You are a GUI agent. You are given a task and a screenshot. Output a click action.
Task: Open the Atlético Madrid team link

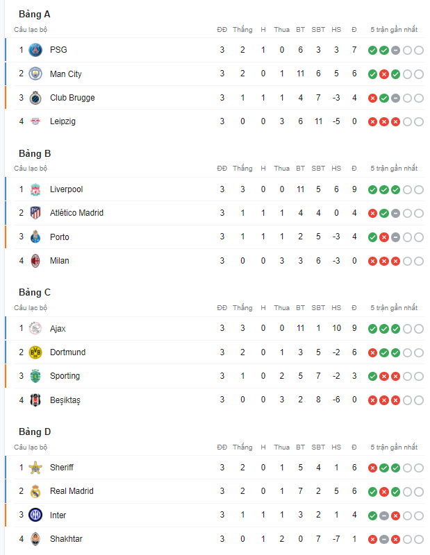(76, 213)
